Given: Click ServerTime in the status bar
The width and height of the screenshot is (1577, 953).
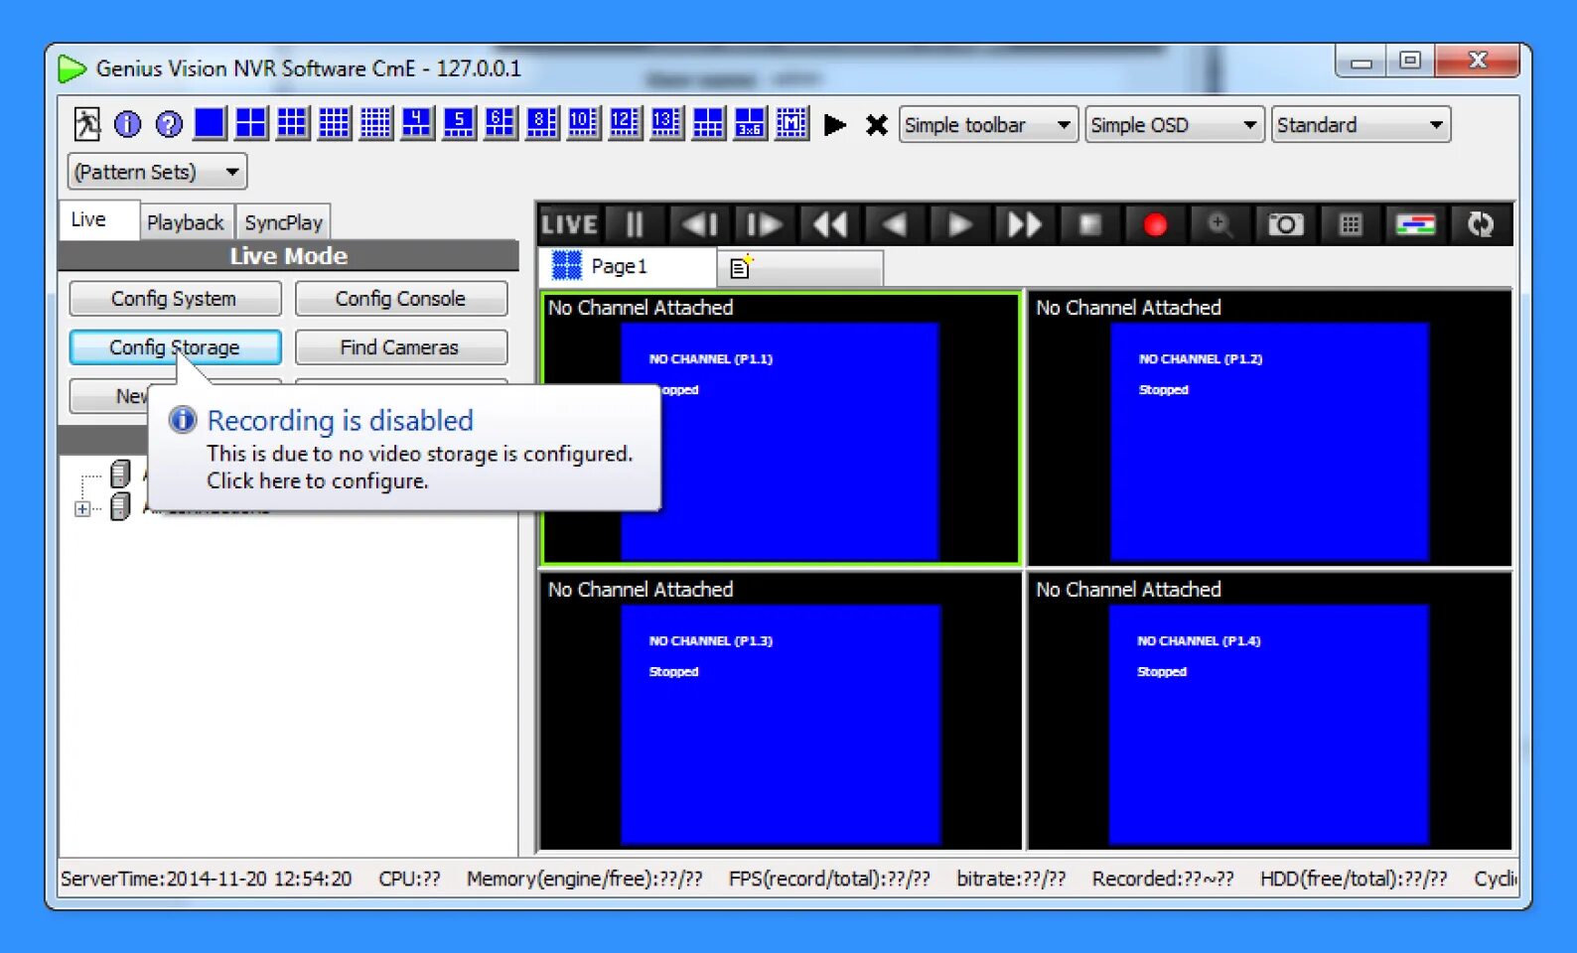Looking at the screenshot, I should (207, 879).
